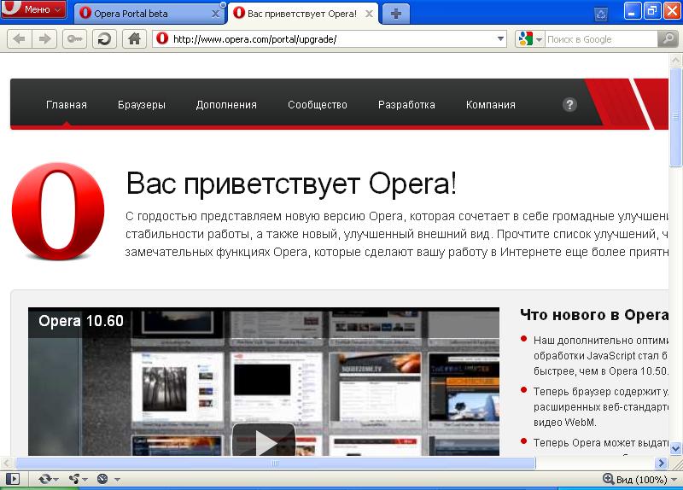Click the Вид (100%) zoom button
Viewport: 683px width, 490px height.
coord(634,480)
